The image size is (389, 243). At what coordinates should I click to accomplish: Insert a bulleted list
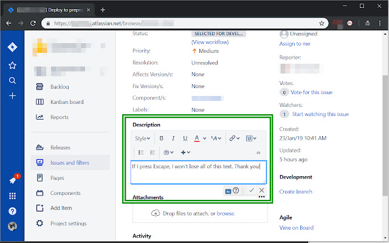click(x=141, y=152)
